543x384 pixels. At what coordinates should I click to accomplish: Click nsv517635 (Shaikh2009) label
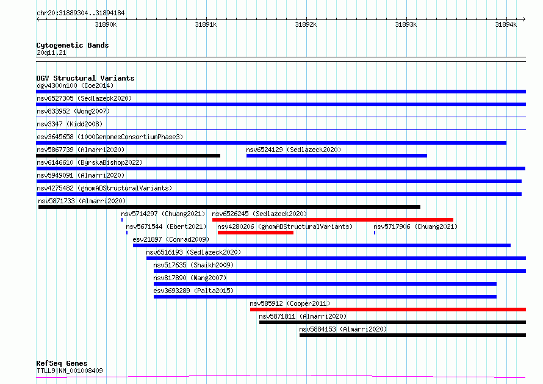(x=193, y=265)
